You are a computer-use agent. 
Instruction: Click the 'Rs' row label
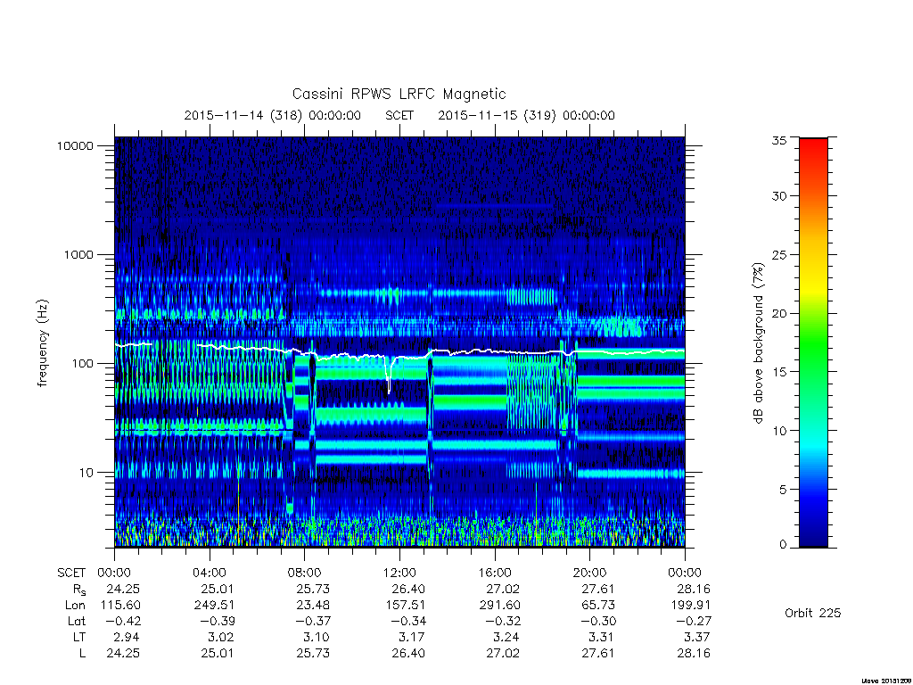tap(78, 590)
